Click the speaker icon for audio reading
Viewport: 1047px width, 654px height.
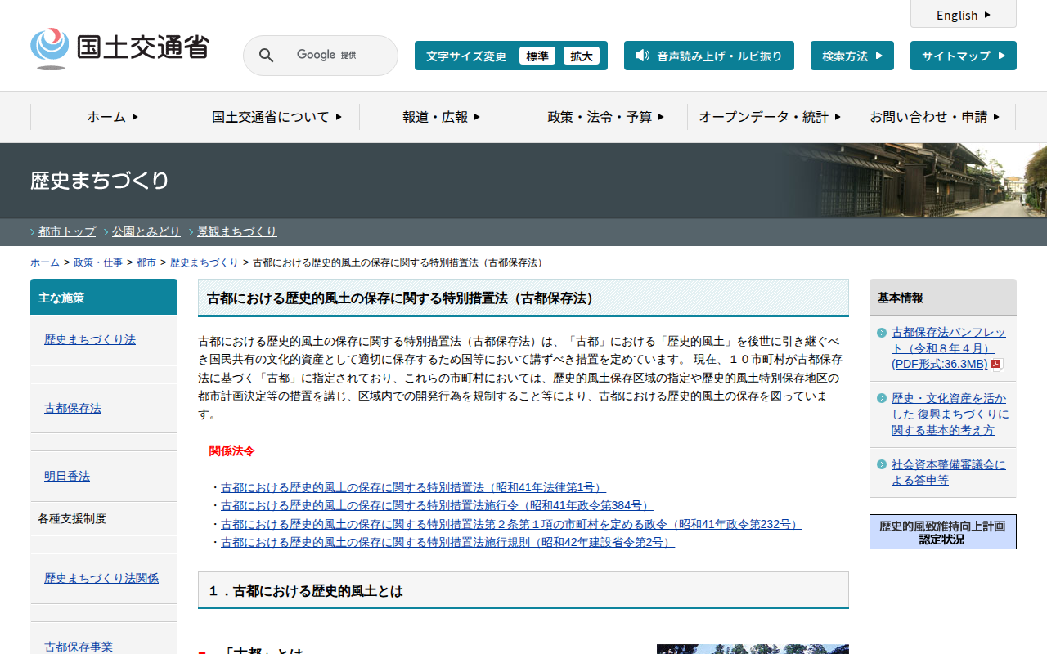click(642, 56)
